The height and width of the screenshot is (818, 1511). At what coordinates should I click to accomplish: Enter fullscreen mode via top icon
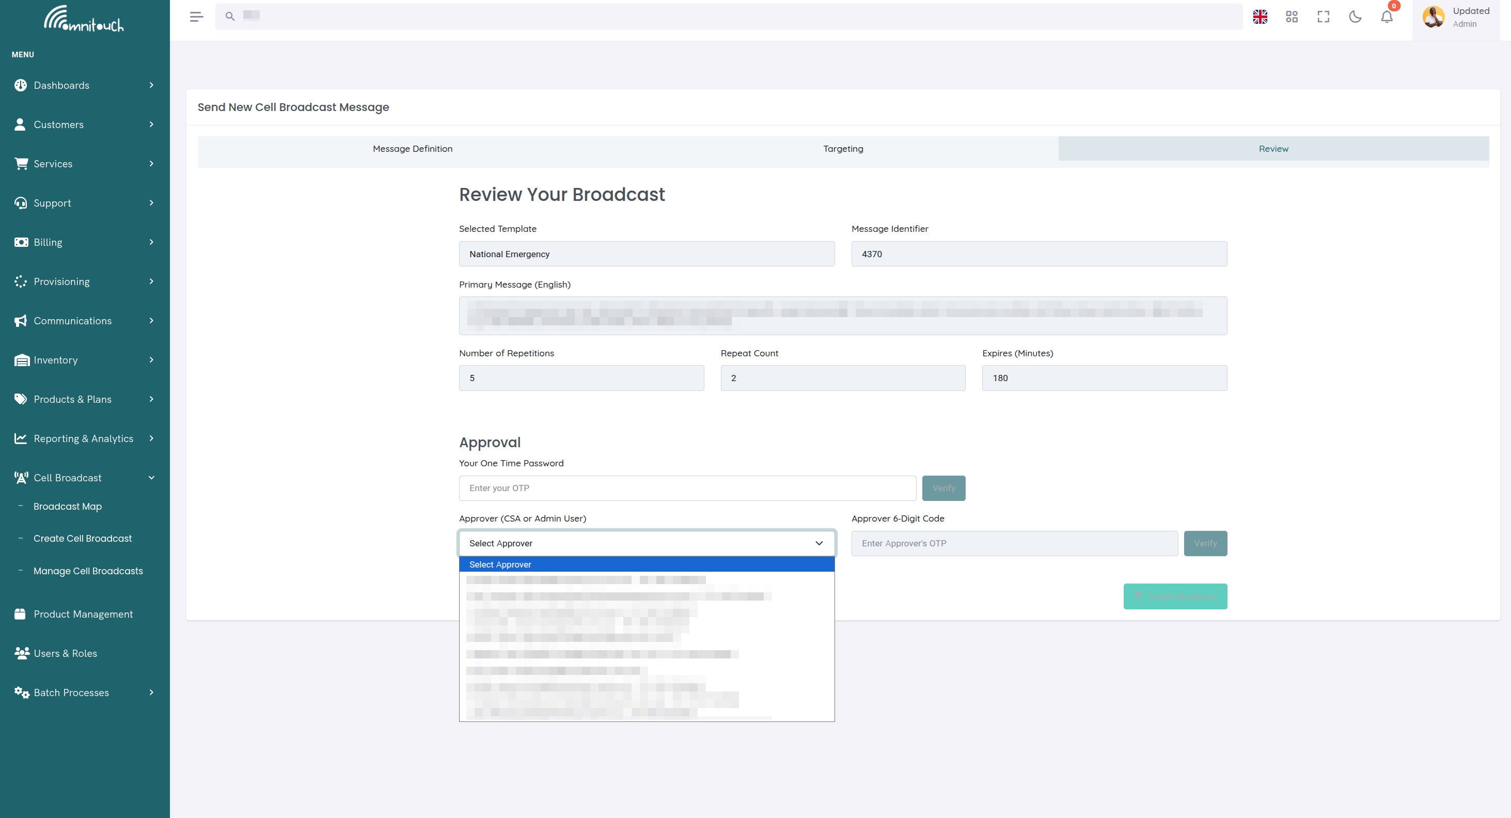click(1324, 17)
